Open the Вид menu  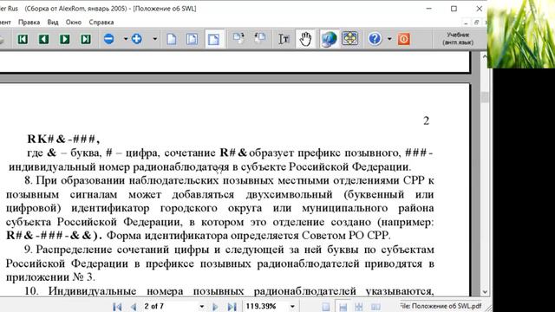[53, 22]
